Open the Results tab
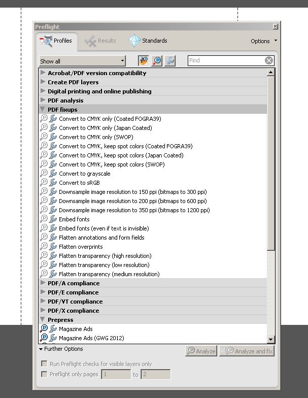This screenshot has height=398, width=308. click(100, 41)
